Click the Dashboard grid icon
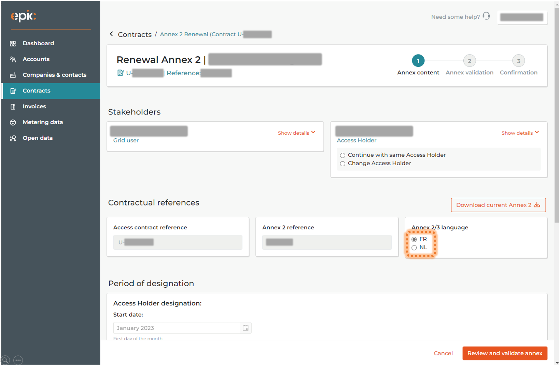 pos(13,44)
